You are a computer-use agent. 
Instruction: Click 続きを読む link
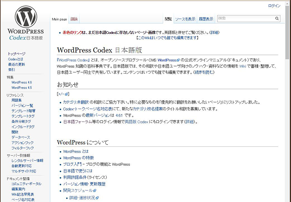[204, 72]
